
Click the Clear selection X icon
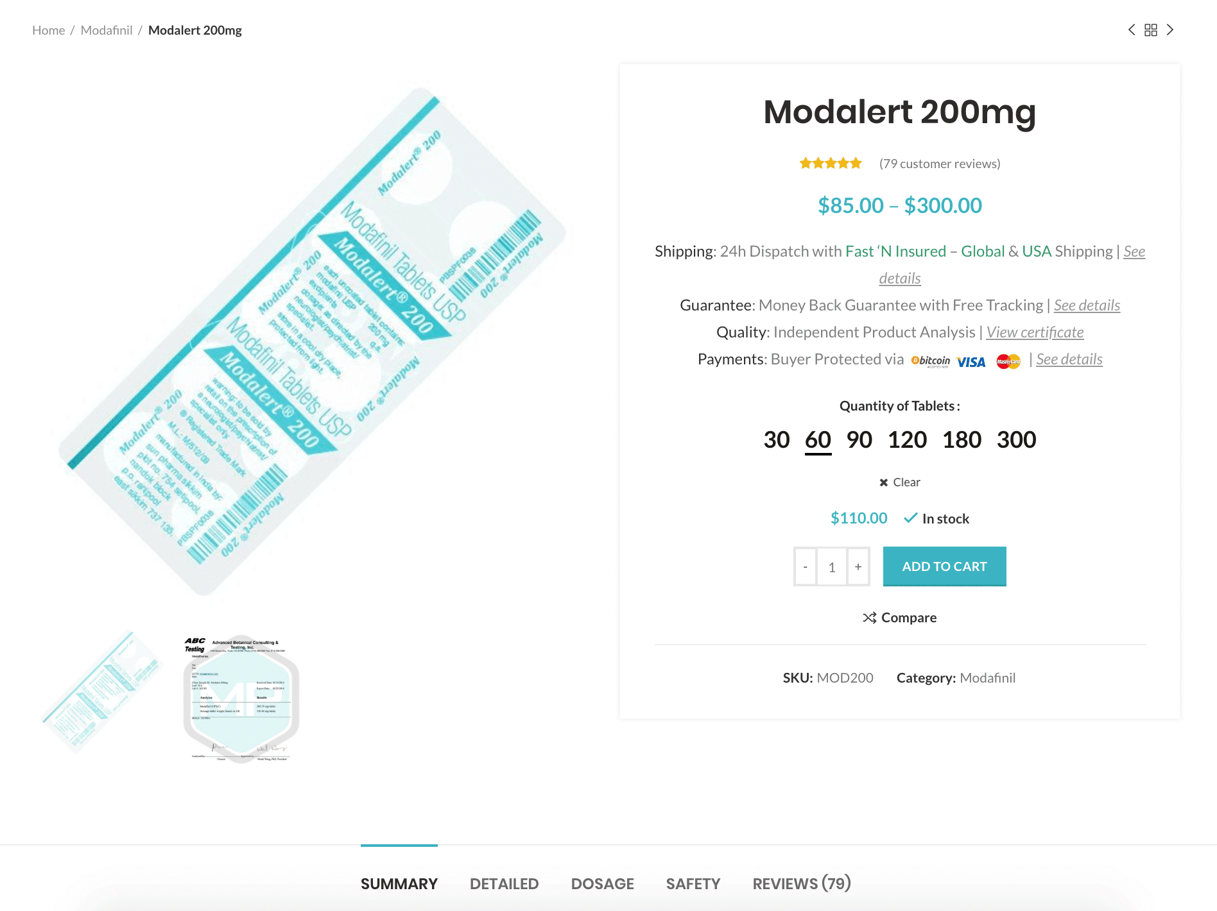click(x=884, y=482)
